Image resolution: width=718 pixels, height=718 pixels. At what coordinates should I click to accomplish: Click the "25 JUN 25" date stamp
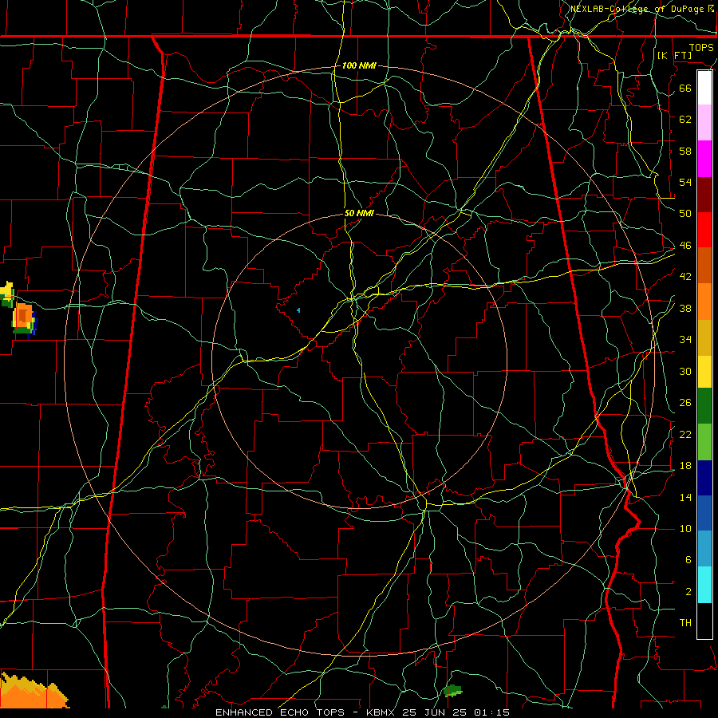pos(435,712)
